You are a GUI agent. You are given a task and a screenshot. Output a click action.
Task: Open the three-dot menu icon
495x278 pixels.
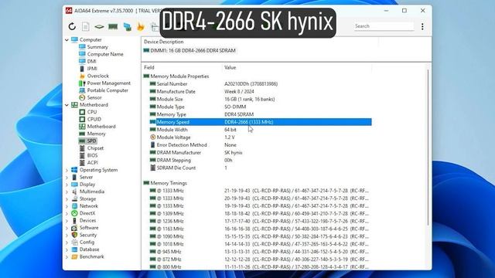tap(422, 26)
